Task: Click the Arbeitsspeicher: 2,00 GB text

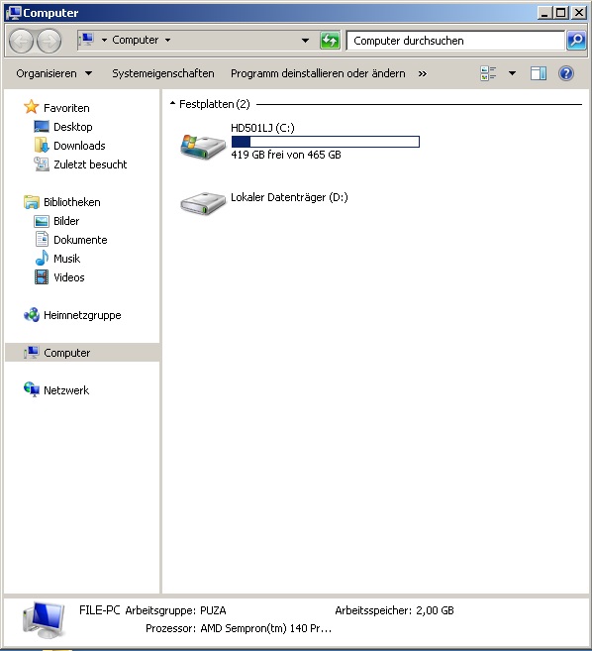Action: click(394, 610)
